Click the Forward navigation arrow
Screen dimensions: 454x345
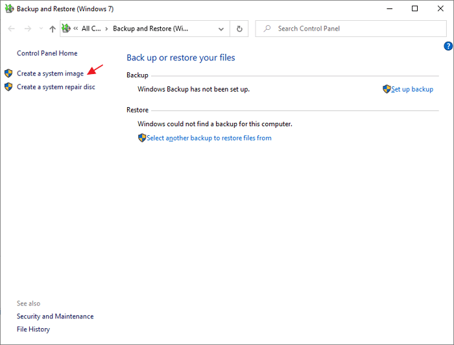tap(27, 29)
